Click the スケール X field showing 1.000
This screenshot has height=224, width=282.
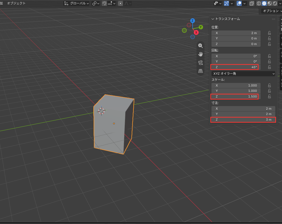click(236, 85)
